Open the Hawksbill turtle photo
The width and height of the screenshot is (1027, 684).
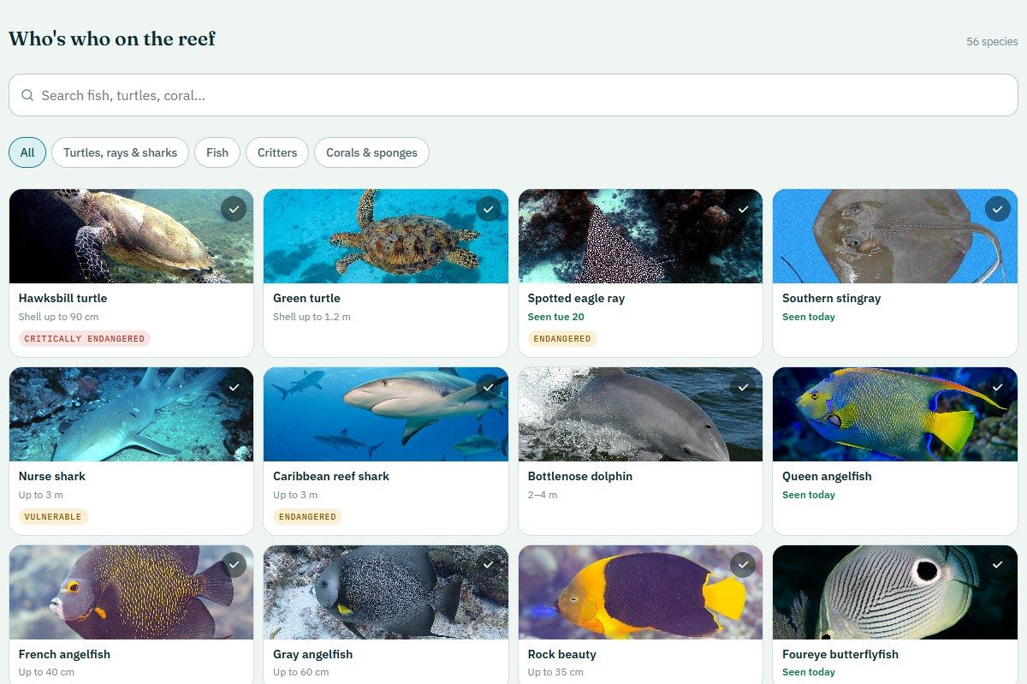(131, 236)
